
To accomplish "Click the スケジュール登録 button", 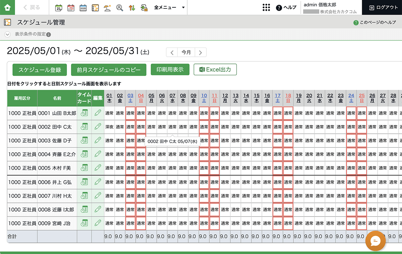I will 40,70.
